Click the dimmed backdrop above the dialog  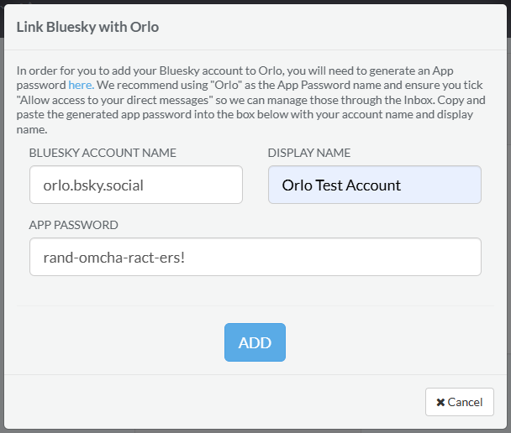click(x=252, y=2)
